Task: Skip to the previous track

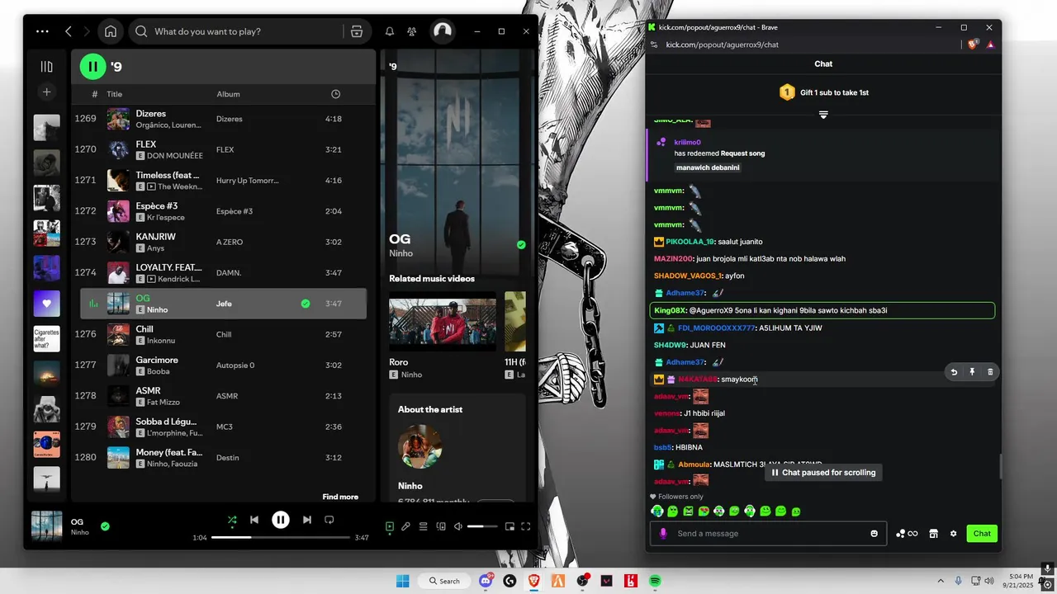Action: coord(254,520)
